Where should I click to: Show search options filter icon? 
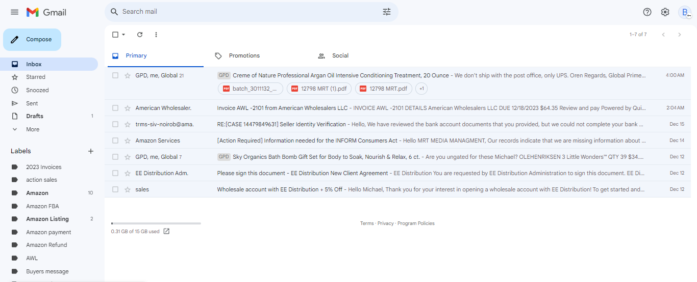pyautogui.click(x=387, y=12)
